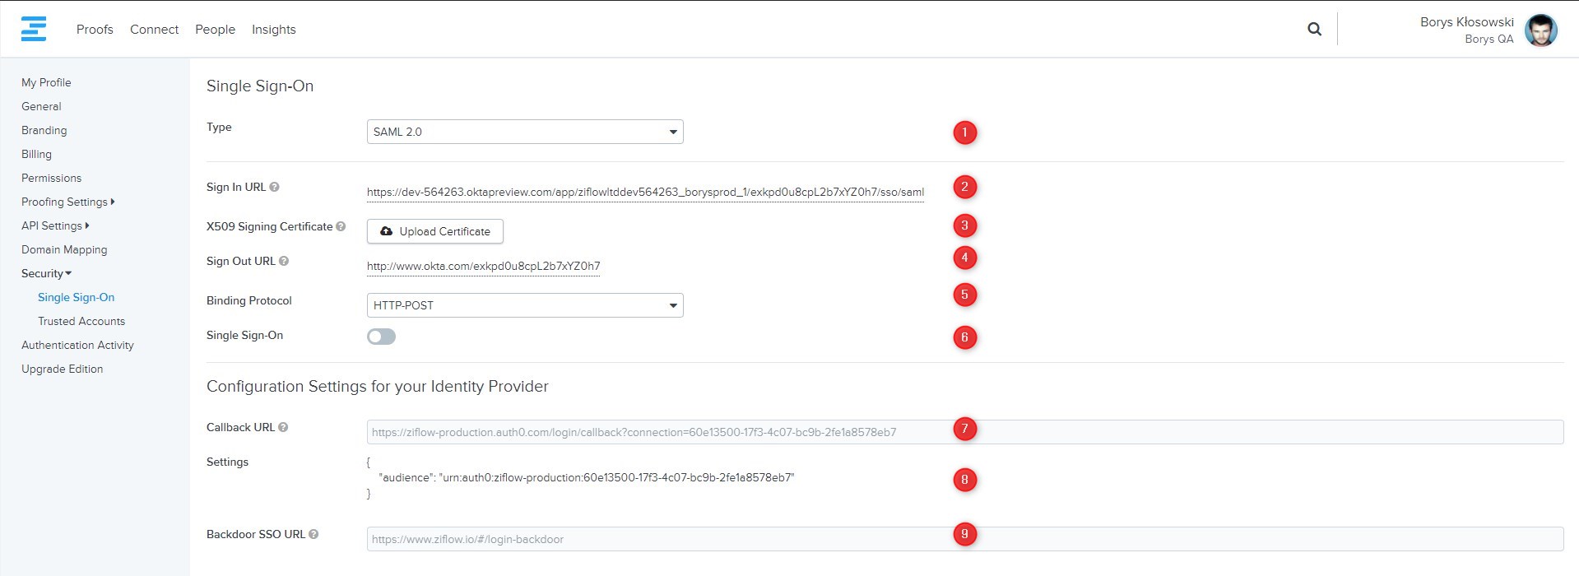This screenshot has height=576, width=1579.
Task: Expand Proofing Settings in the sidebar
Action: (x=67, y=202)
